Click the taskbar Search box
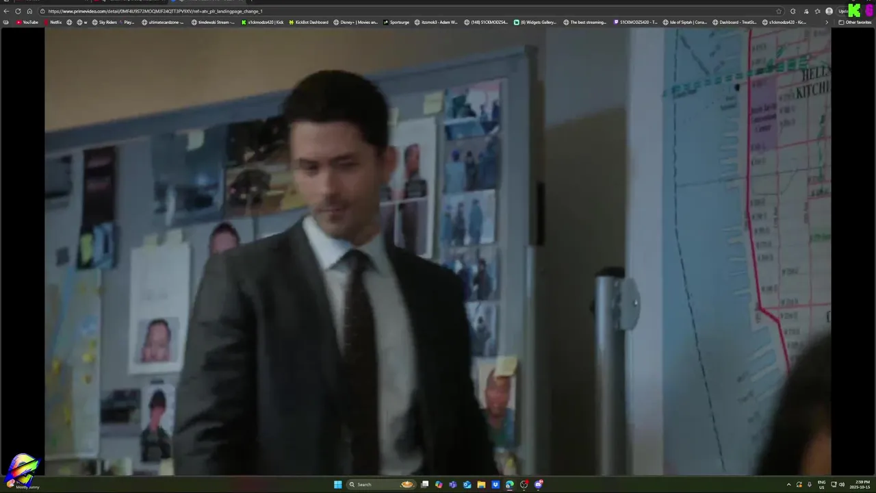Screen dimensions: 876x493 (x=383, y=484)
